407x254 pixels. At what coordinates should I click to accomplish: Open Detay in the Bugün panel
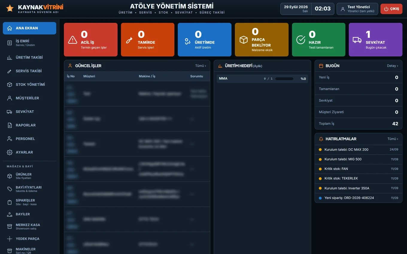(x=393, y=66)
